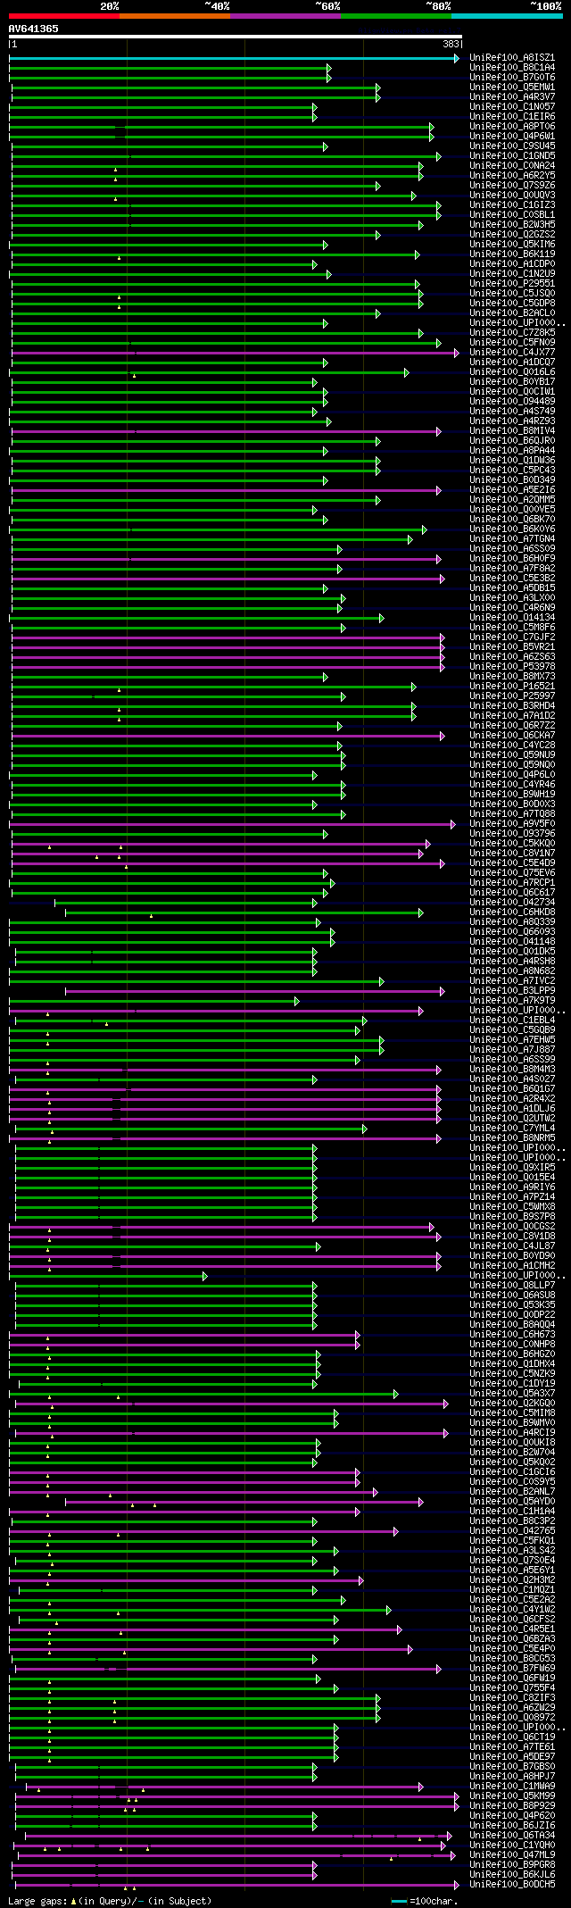Select the UniRef100_C6H673 label

[512, 1335]
